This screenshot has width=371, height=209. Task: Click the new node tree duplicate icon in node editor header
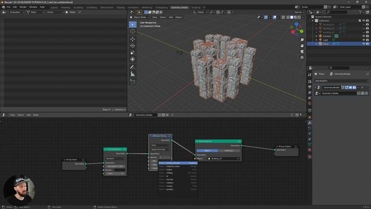pos(163,115)
